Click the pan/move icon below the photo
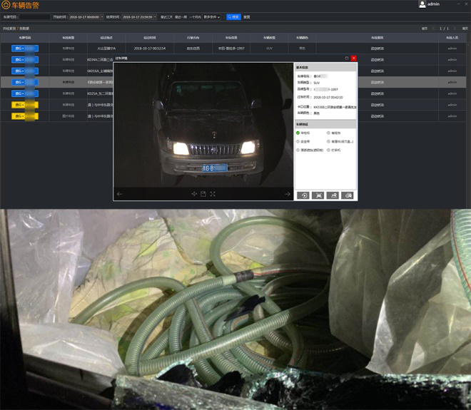 coord(194,194)
